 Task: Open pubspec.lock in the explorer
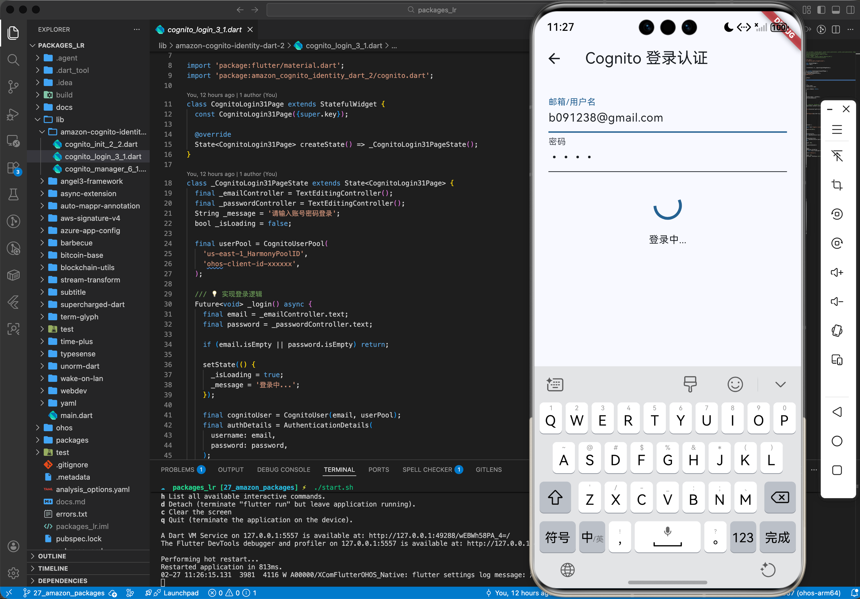coord(79,538)
